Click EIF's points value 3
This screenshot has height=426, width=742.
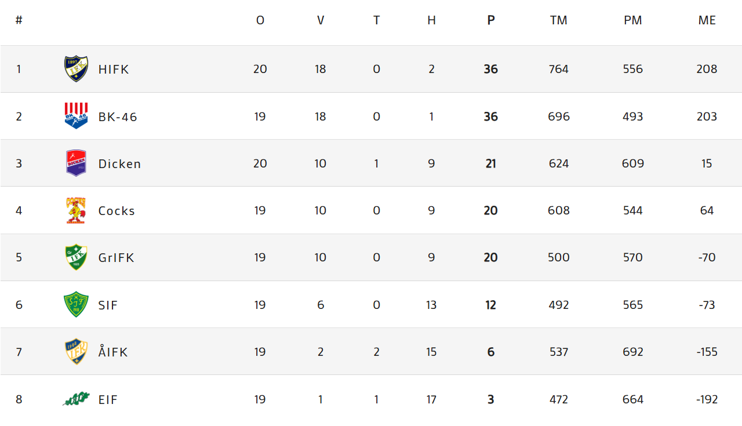pos(491,399)
